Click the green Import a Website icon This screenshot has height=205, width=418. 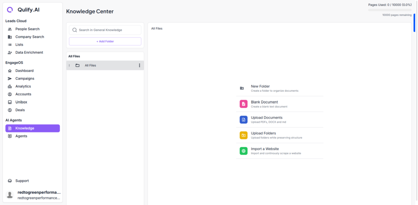pos(244,151)
